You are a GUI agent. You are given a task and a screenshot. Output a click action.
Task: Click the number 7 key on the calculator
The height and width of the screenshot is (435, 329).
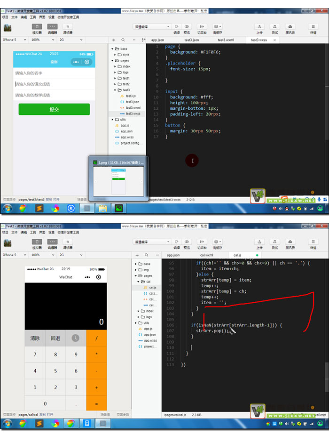35,354
